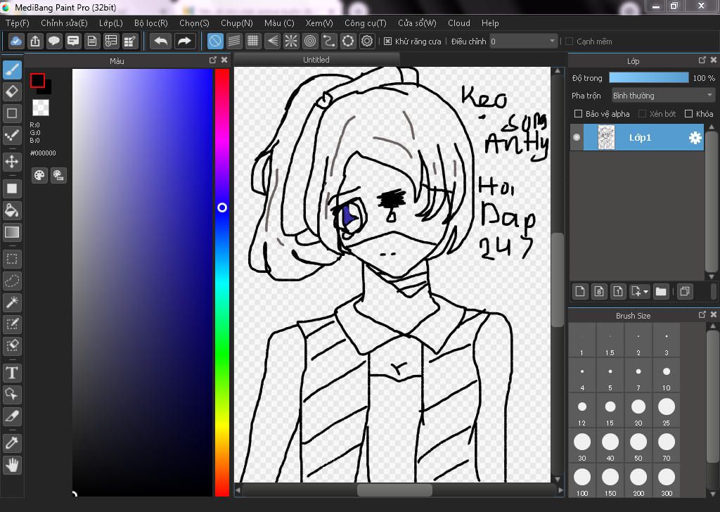Select the Brush tool
720x512 pixels.
13,70
